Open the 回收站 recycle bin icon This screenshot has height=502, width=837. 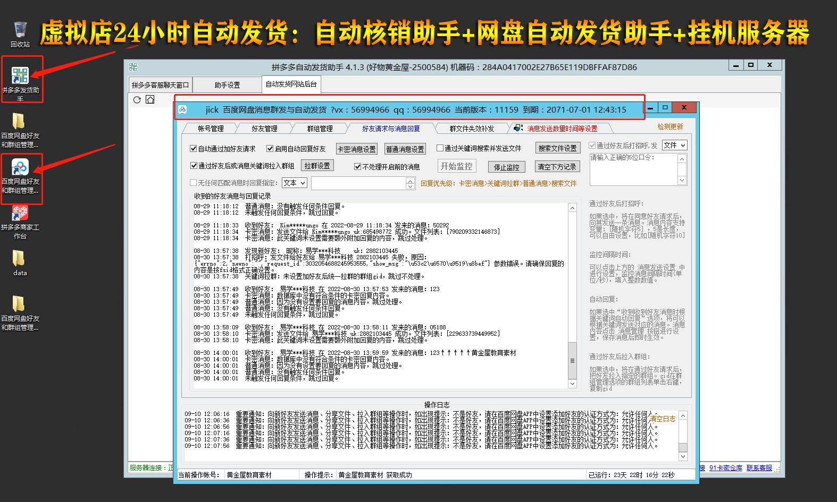pos(20,33)
